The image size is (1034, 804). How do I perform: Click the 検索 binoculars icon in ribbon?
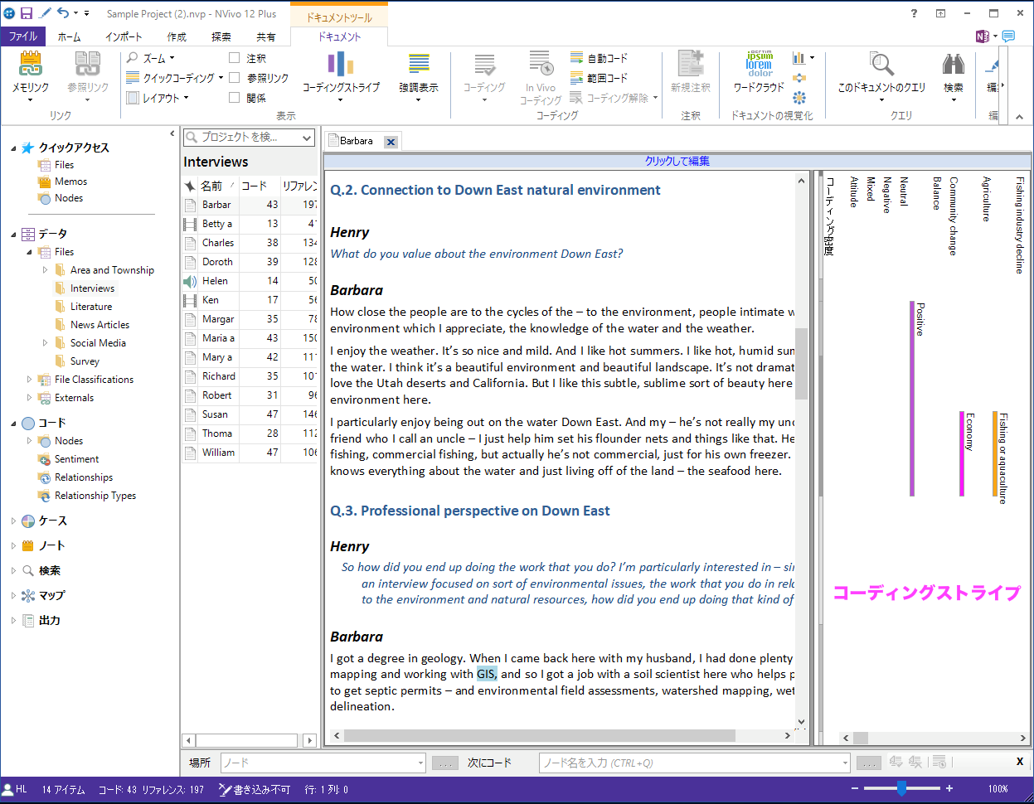tap(954, 65)
